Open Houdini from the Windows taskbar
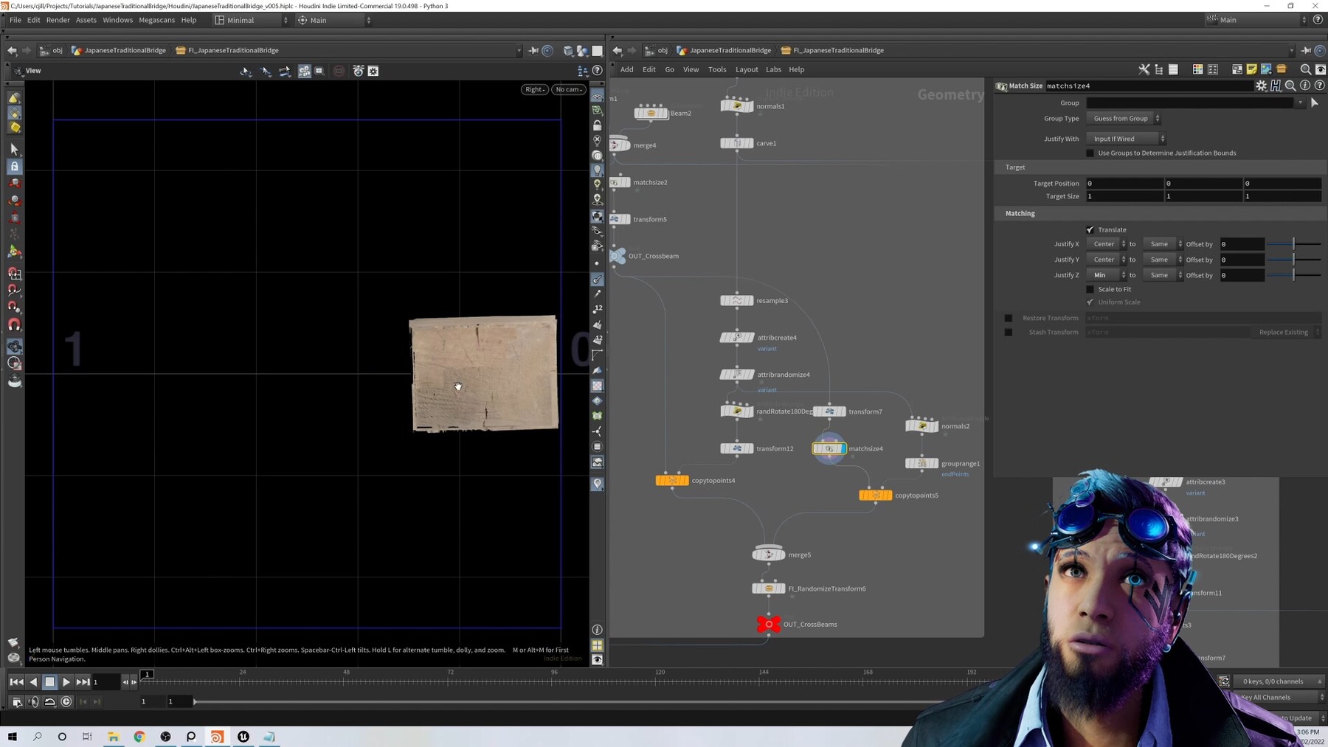This screenshot has width=1328, height=747. pyautogui.click(x=217, y=736)
